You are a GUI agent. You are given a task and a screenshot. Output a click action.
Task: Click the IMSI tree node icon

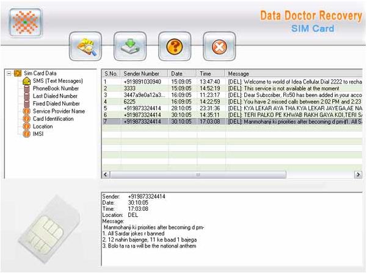click(x=27, y=134)
